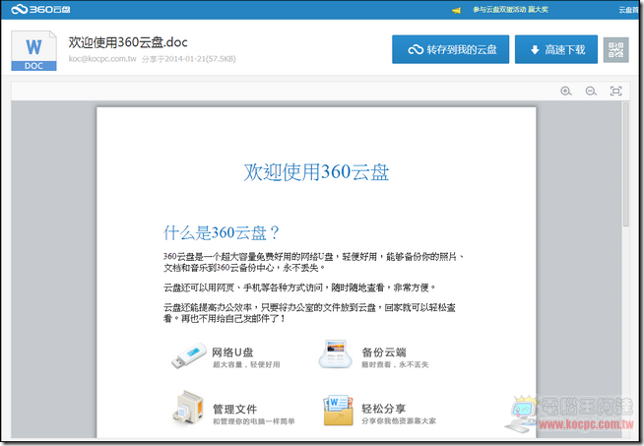The image size is (644, 446).
Task: Save file via 转存到我的云盘 button
Action: (450, 49)
